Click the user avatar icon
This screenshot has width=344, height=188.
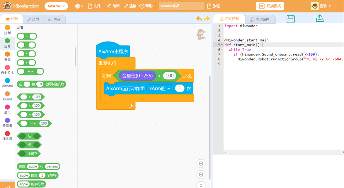click(x=315, y=6)
